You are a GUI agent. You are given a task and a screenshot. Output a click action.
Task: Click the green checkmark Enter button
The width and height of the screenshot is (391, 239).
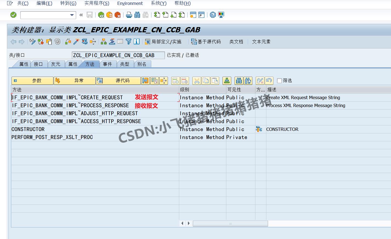(13, 15)
